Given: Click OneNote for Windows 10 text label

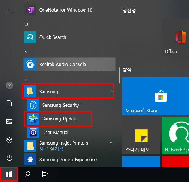Looking at the screenshot, I should point(66,10).
